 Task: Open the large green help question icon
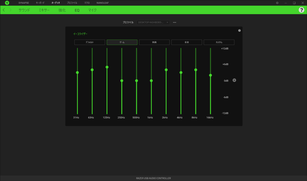301,10
